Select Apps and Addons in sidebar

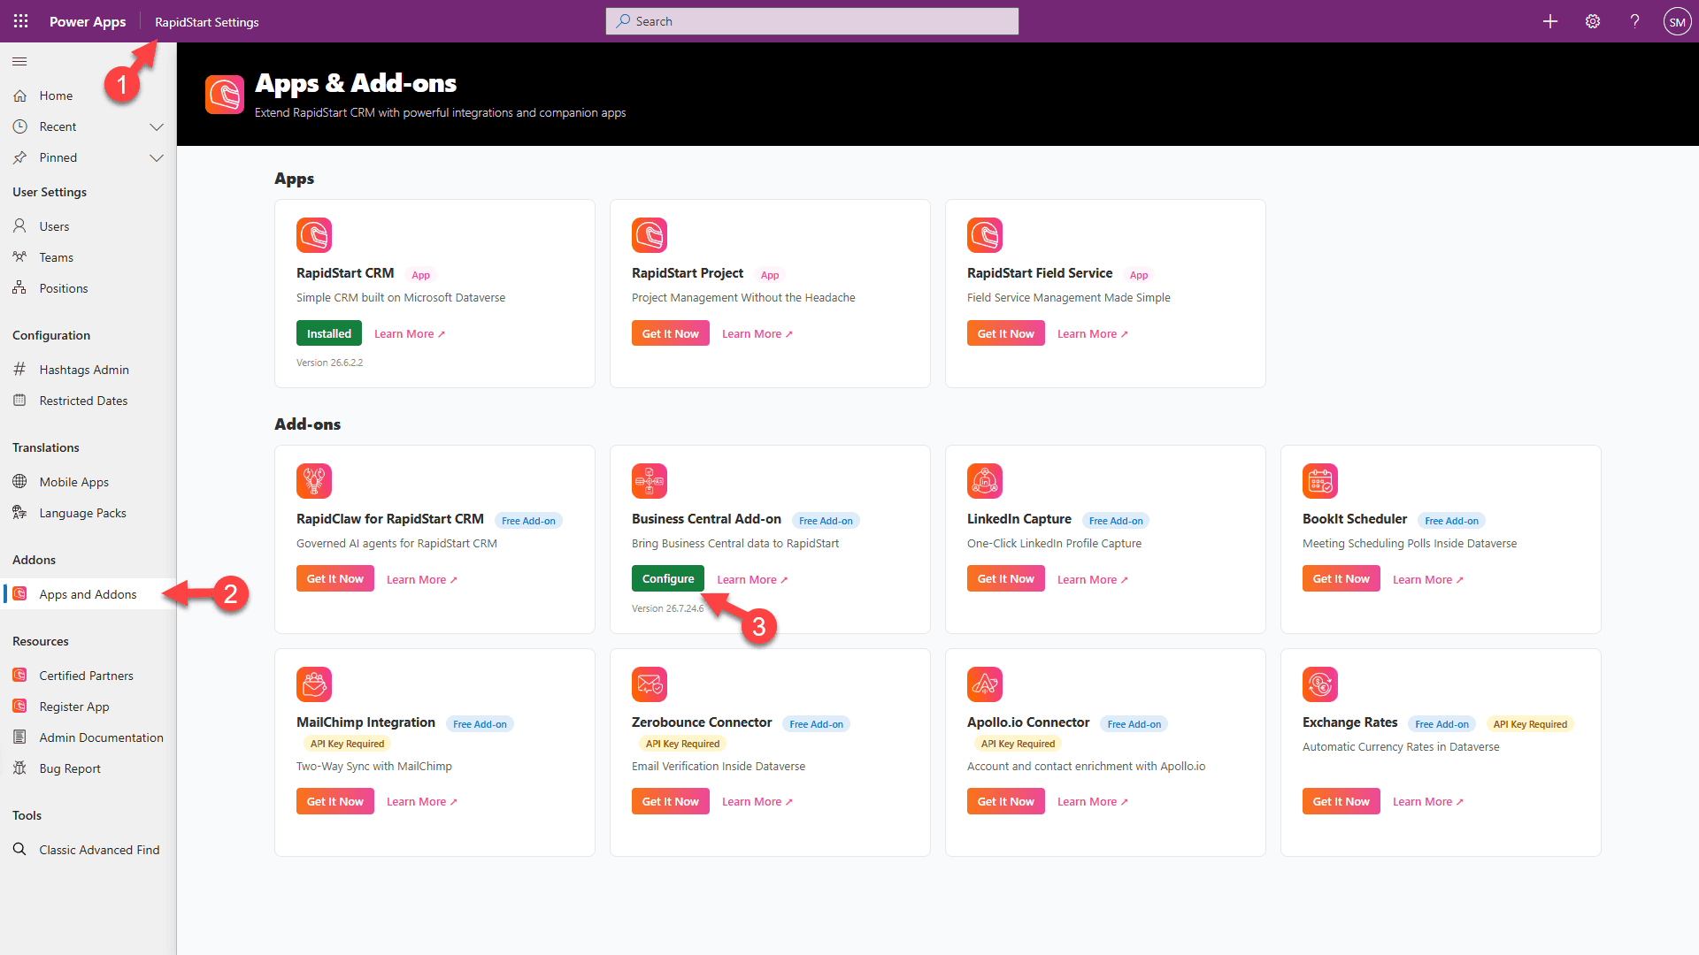tap(88, 594)
